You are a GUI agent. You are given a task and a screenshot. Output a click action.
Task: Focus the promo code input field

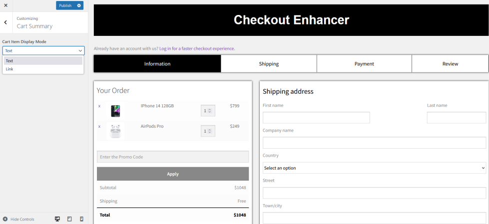point(173,157)
